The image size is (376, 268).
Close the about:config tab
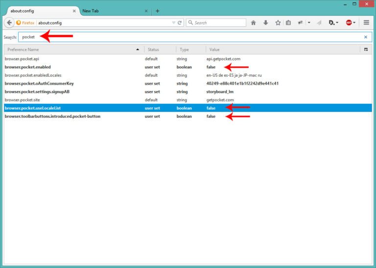click(x=74, y=11)
